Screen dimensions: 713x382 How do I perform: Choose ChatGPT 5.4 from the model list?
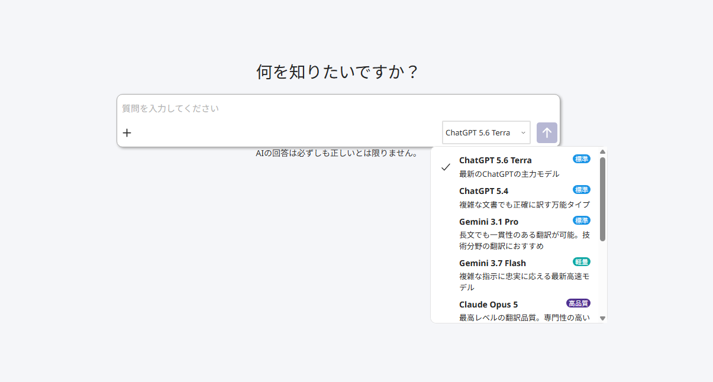click(514, 198)
